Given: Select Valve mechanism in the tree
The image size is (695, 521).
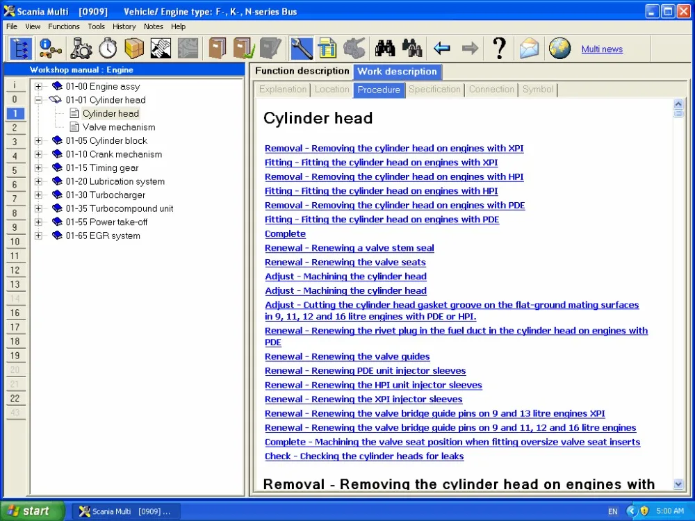Looking at the screenshot, I should (118, 127).
